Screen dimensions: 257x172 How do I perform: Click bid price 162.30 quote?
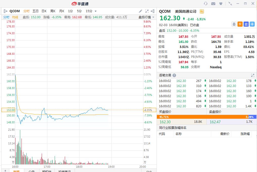point(165,122)
